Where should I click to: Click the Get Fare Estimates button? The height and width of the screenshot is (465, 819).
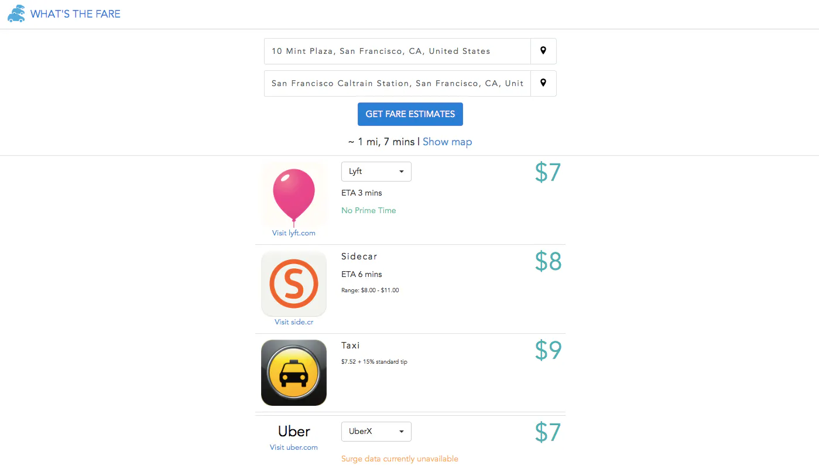410,114
